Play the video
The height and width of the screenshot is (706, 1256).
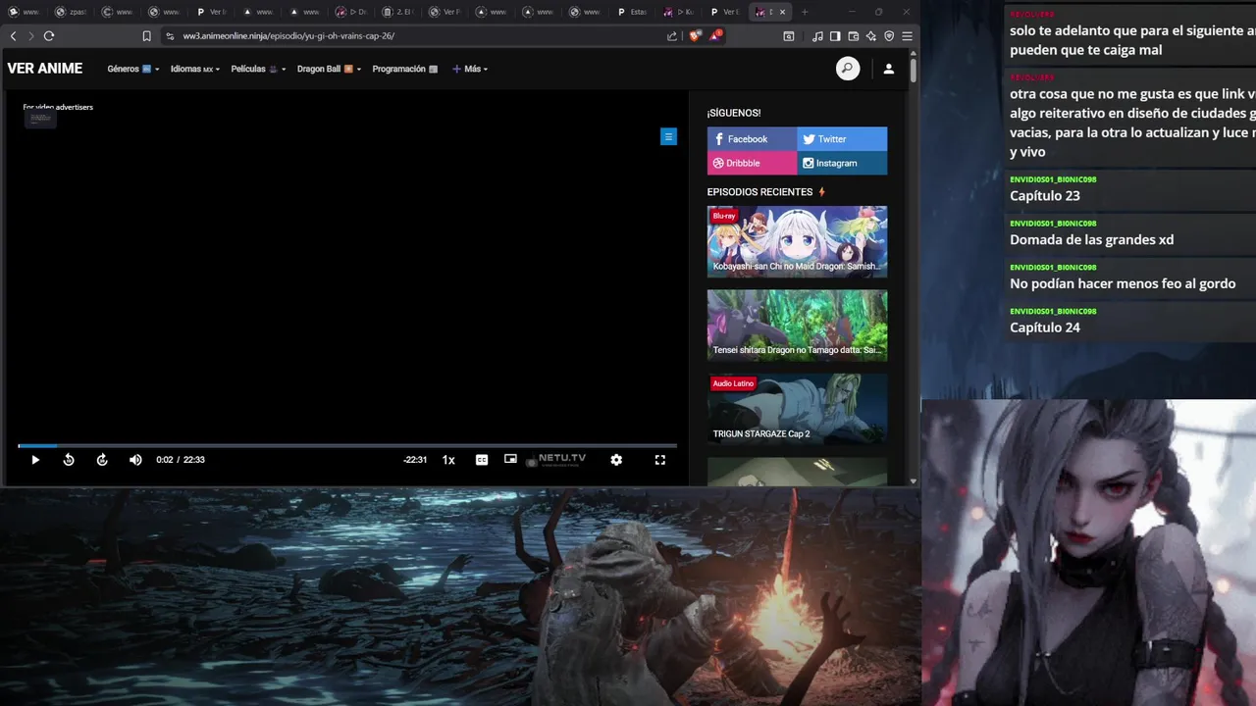35,460
